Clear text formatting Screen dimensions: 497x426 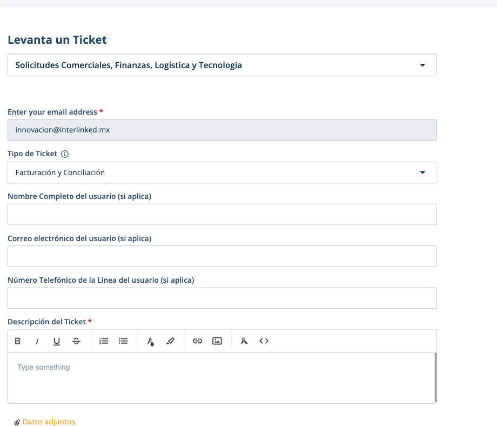(244, 341)
